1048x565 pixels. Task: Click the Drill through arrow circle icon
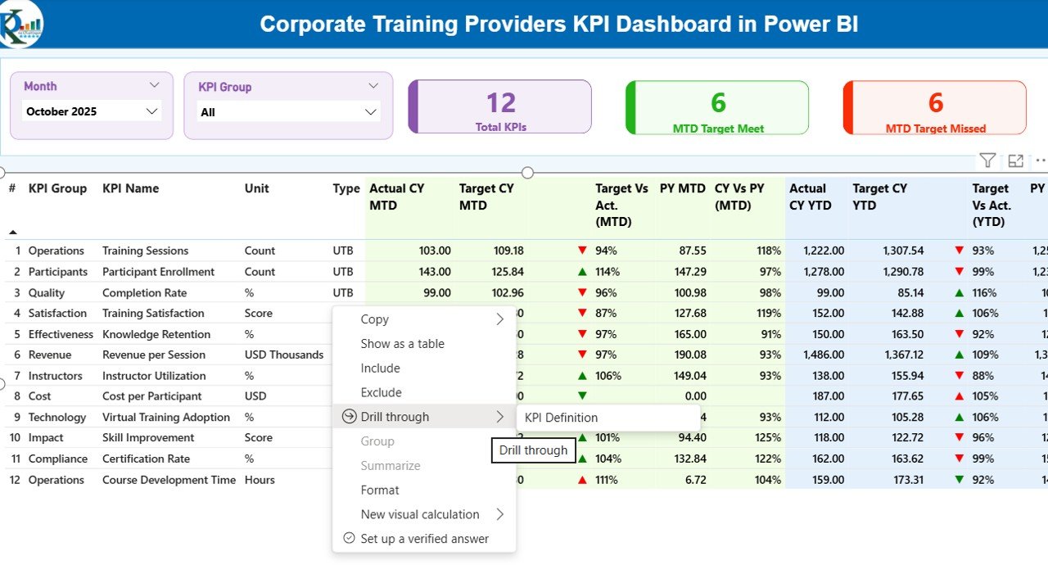[x=349, y=417]
